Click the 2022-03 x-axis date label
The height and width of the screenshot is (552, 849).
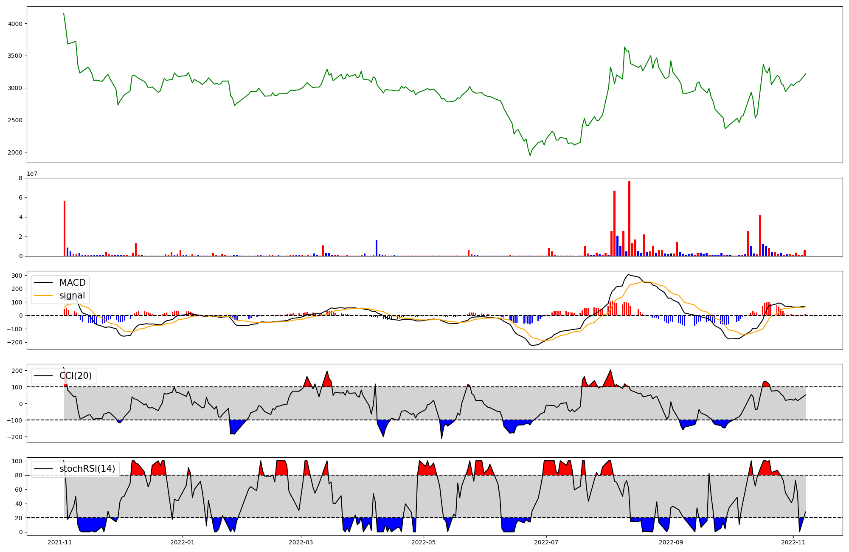click(x=301, y=542)
